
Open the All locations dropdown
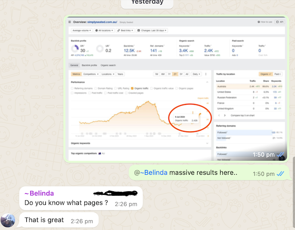point(104,30)
